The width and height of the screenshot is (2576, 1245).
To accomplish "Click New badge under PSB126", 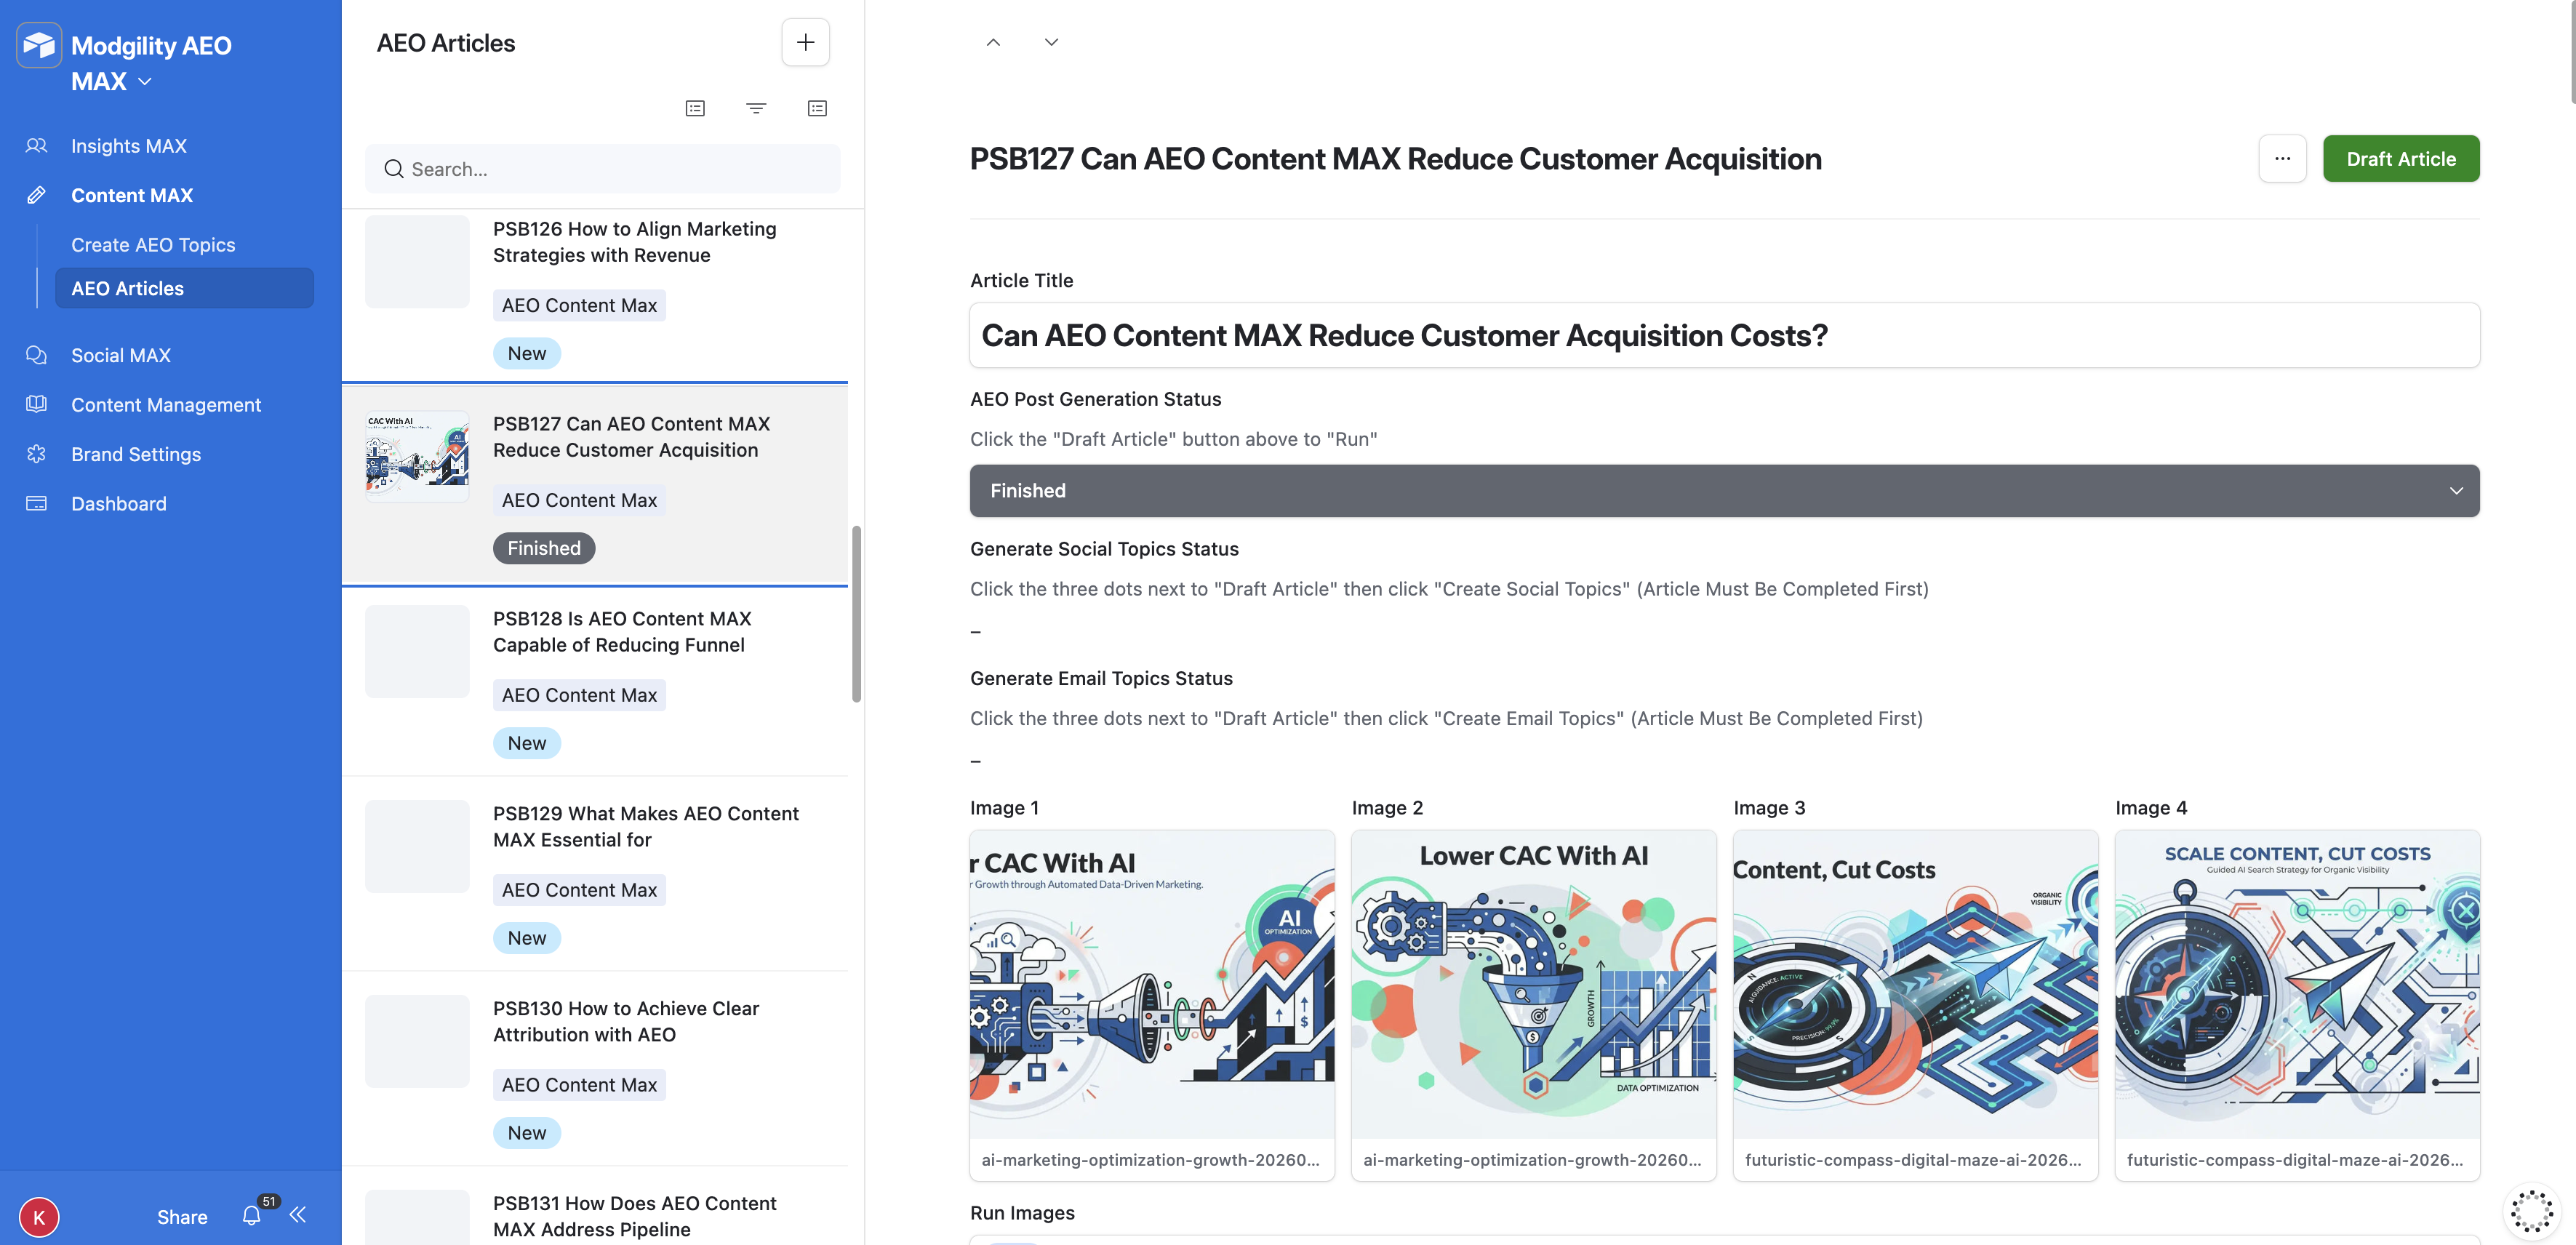I will [527, 353].
